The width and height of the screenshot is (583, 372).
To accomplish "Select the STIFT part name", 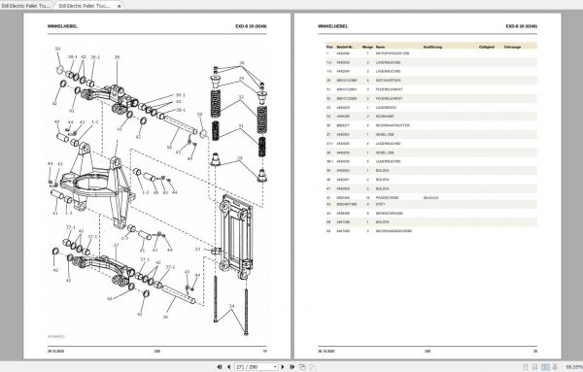I will [x=380, y=204].
